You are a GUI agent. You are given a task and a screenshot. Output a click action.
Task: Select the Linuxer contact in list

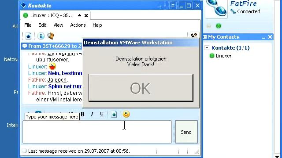pyautogui.click(x=223, y=56)
